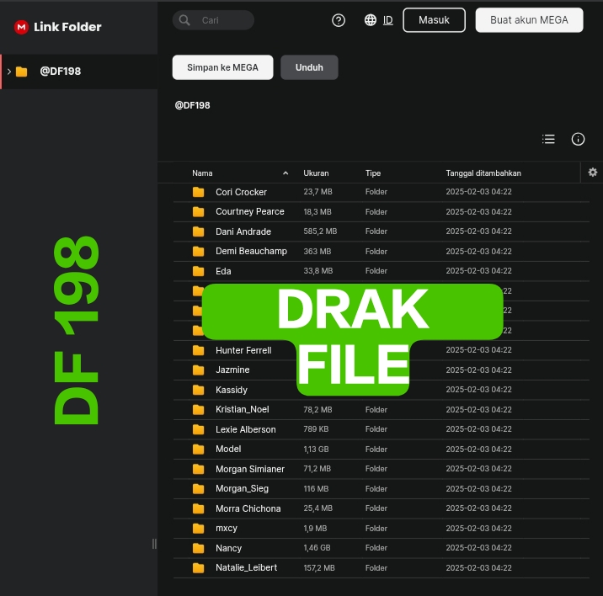Select the Hunter Ferrell folder name
This screenshot has height=596, width=603.
243,350
